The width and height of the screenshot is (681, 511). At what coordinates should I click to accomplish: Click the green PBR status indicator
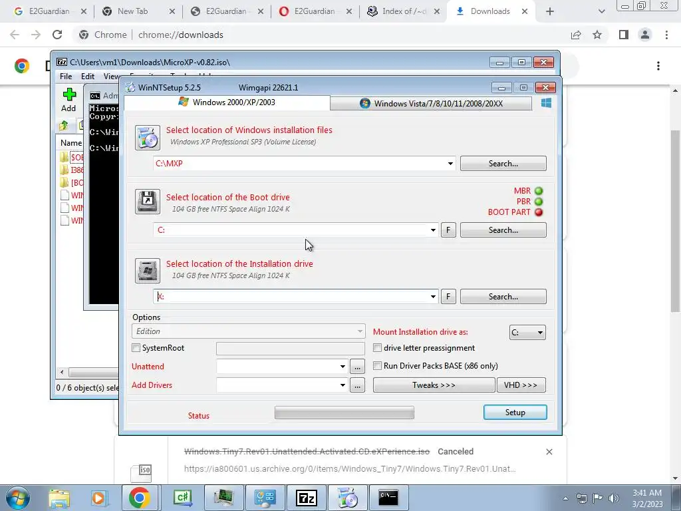click(x=539, y=202)
